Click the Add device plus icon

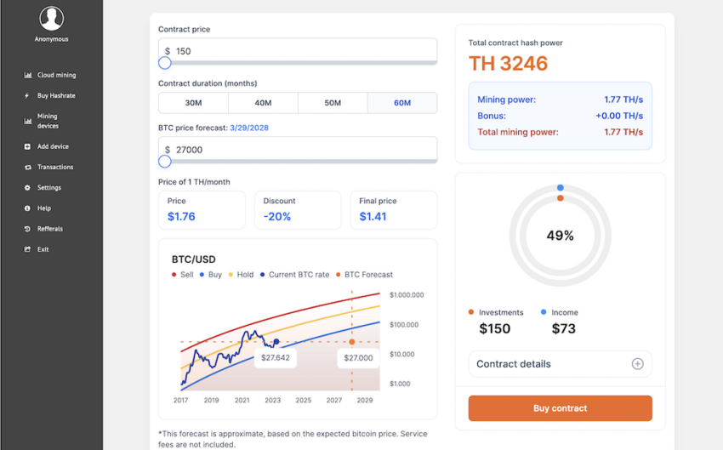point(28,147)
